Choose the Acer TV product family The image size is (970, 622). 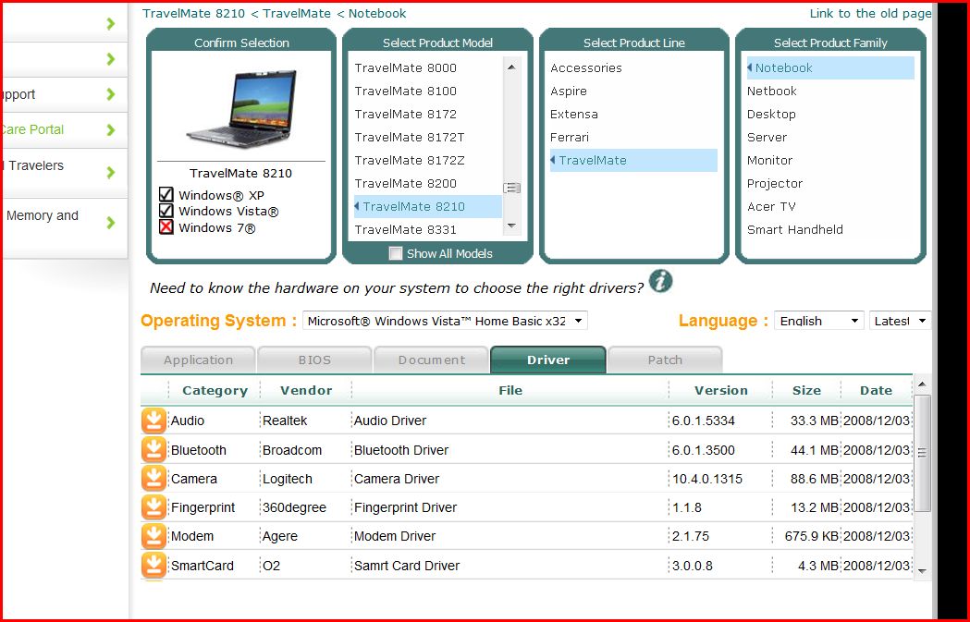771,206
